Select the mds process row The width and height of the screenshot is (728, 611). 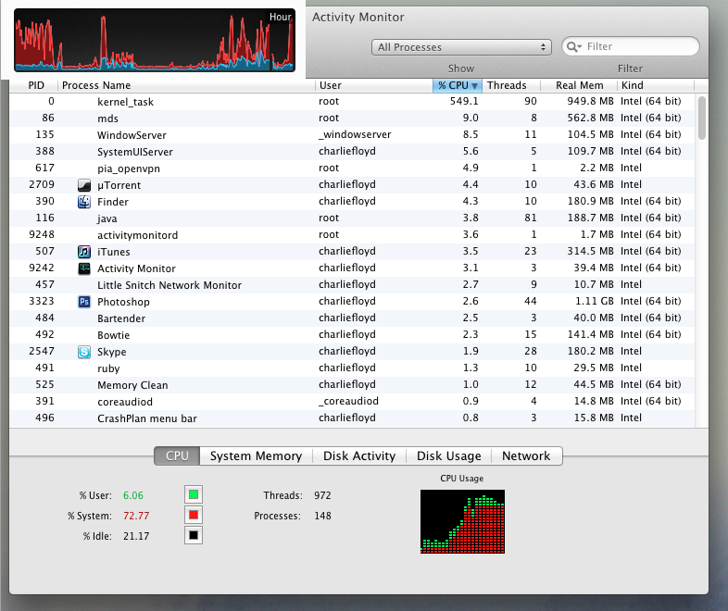click(x=352, y=118)
